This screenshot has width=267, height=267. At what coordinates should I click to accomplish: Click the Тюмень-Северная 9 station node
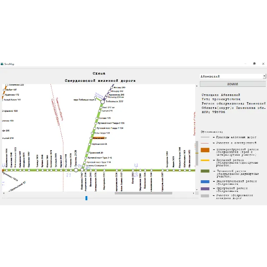pyautogui.click(x=83, y=166)
